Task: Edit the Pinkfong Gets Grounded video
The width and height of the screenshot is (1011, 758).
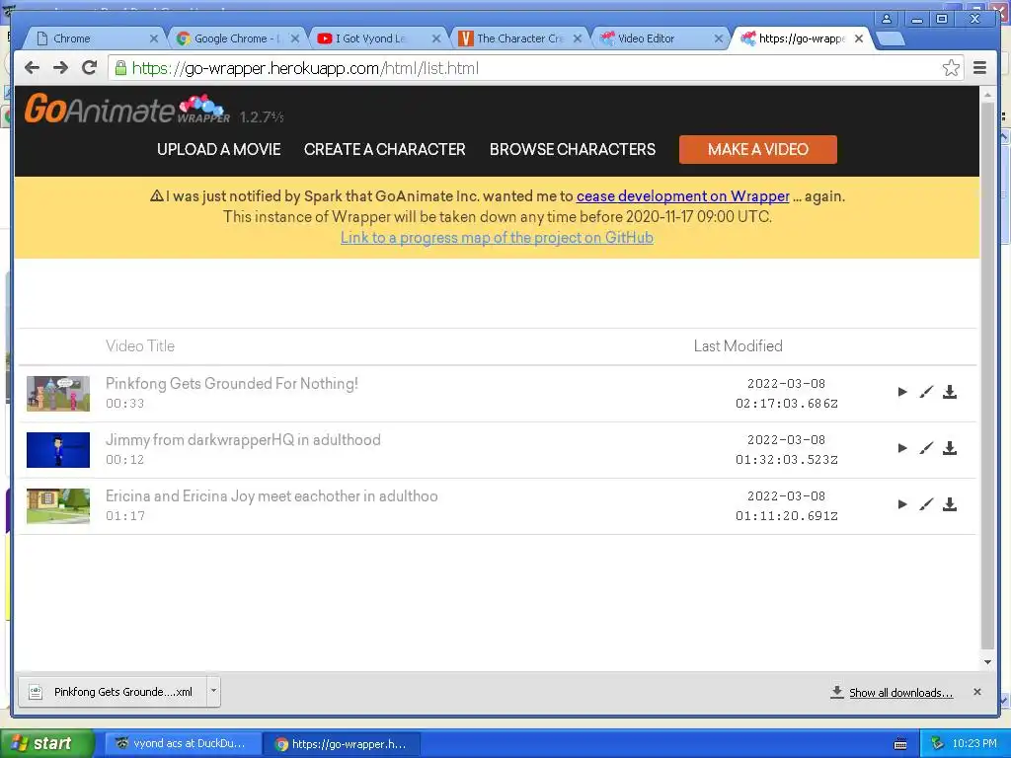Action: (x=926, y=392)
